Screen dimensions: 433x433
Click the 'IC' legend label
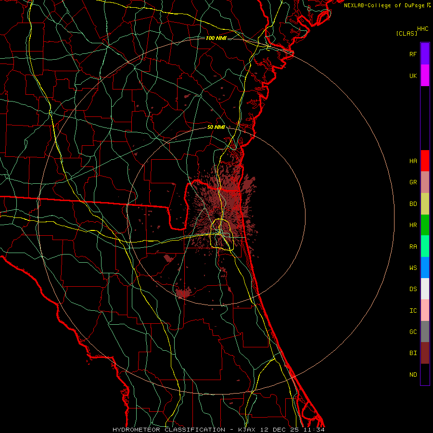(x=413, y=311)
